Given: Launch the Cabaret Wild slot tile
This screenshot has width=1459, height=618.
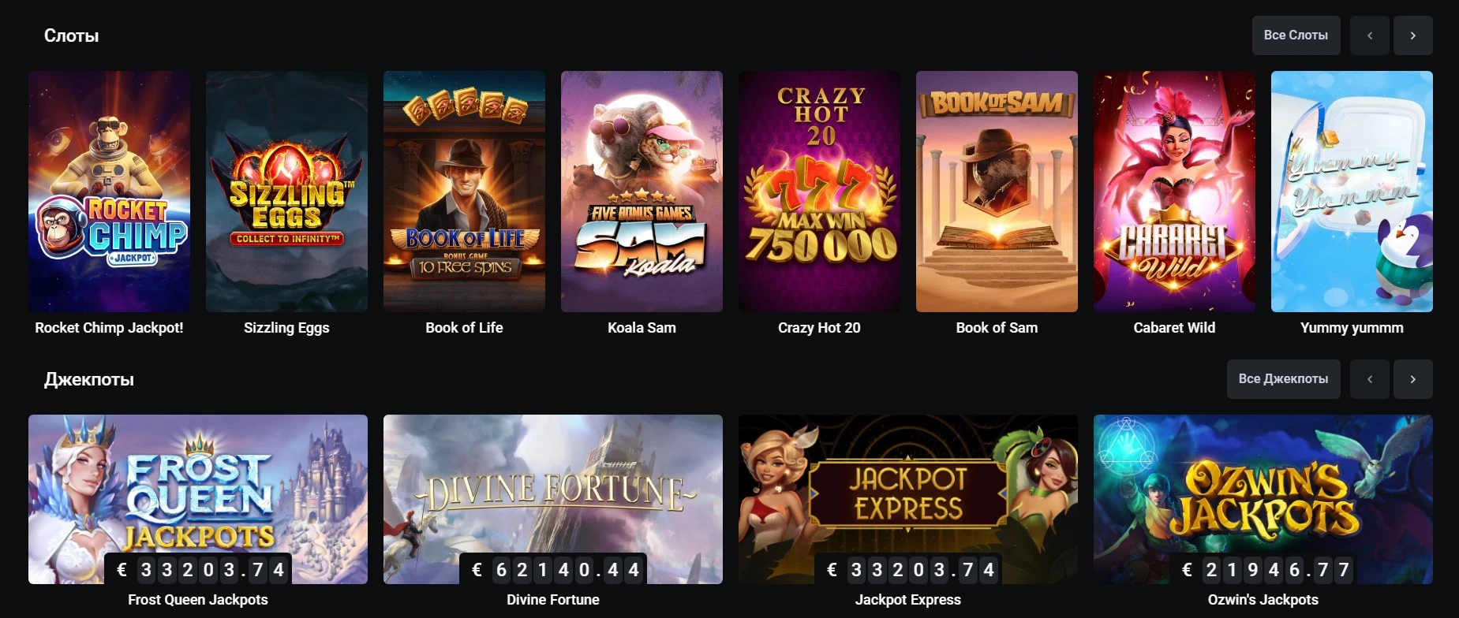Looking at the screenshot, I should tap(1174, 192).
